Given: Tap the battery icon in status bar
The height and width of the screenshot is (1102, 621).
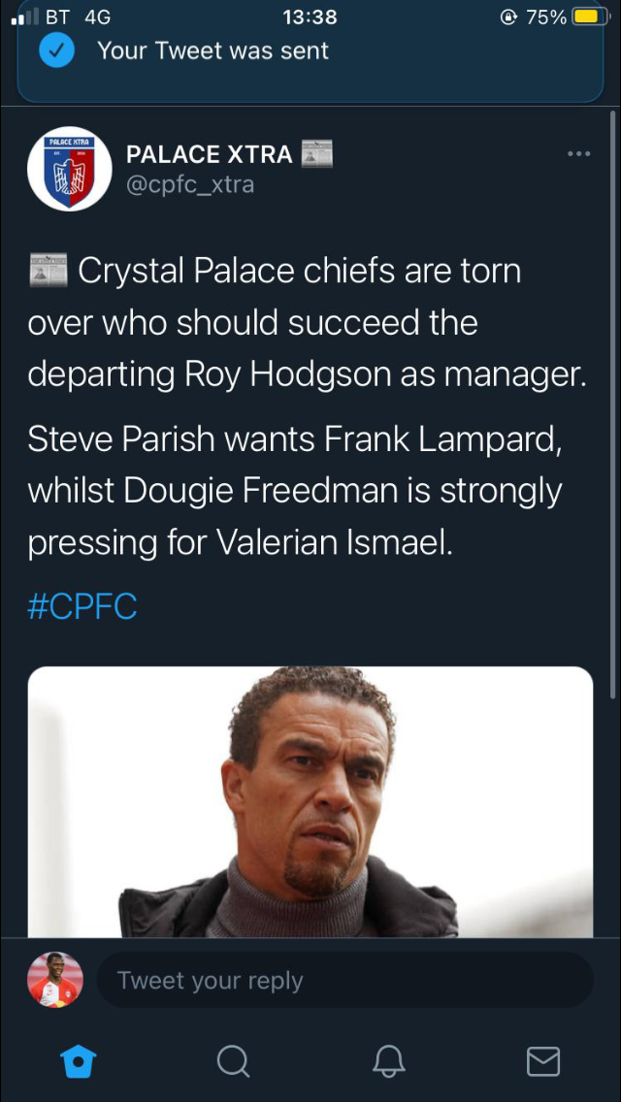Looking at the screenshot, I should pos(590,16).
